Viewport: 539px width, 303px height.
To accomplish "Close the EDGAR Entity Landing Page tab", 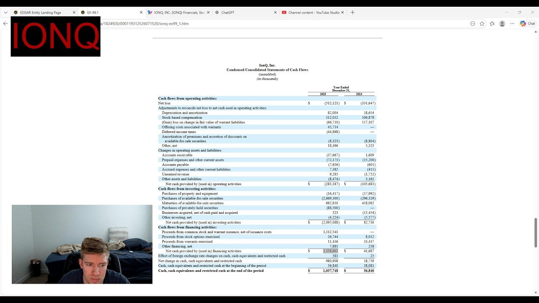I will tap(74, 13).
